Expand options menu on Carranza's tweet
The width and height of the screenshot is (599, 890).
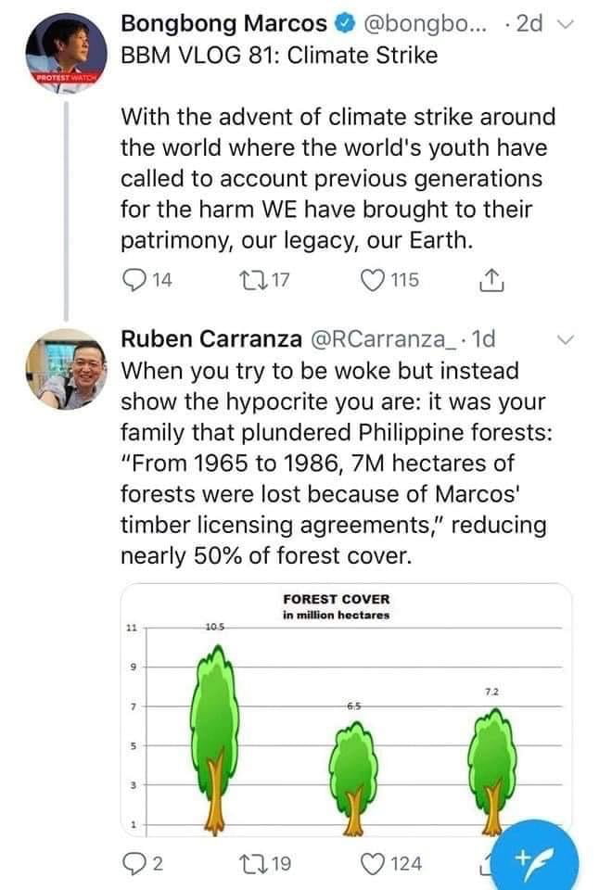[x=568, y=341]
